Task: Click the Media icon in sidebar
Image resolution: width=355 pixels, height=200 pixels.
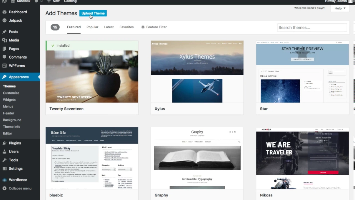Action: click(4, 40)
